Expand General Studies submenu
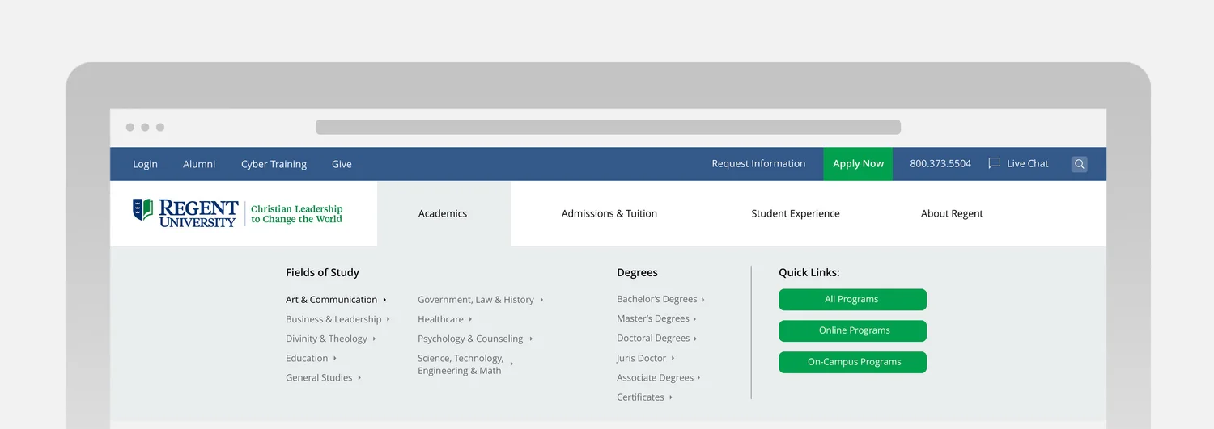The width and height of the screenshot is (1214, 429). point(323,377)
